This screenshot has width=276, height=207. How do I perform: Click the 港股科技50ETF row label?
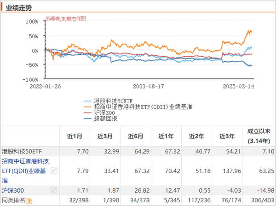[22, 151]
